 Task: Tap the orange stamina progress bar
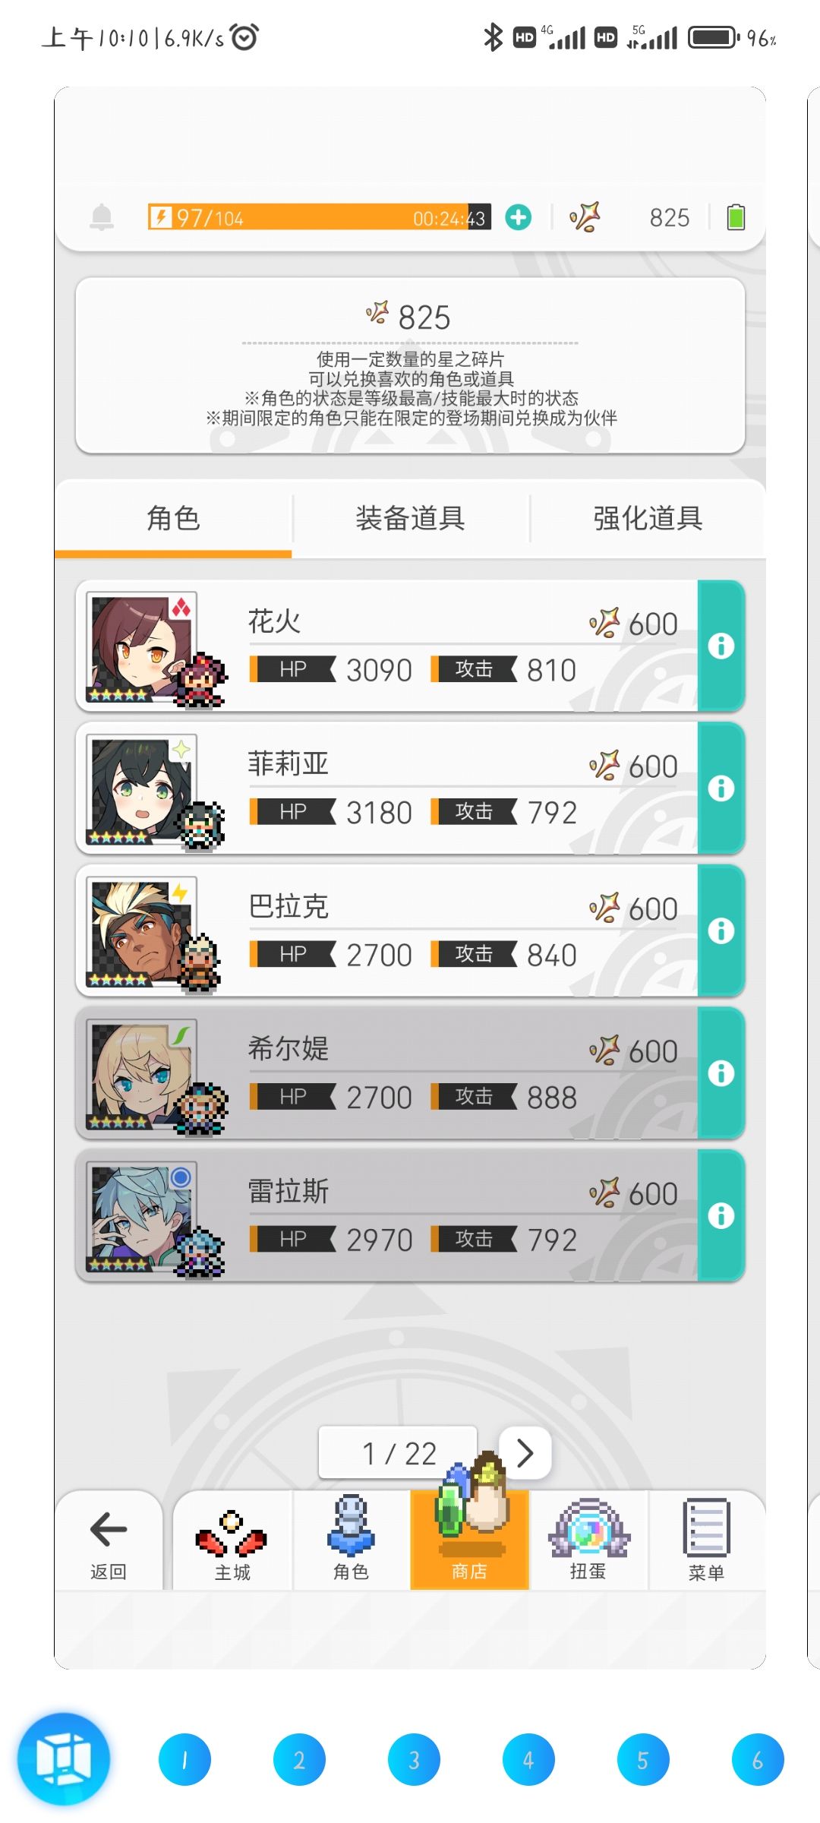(x=319, y=218)
